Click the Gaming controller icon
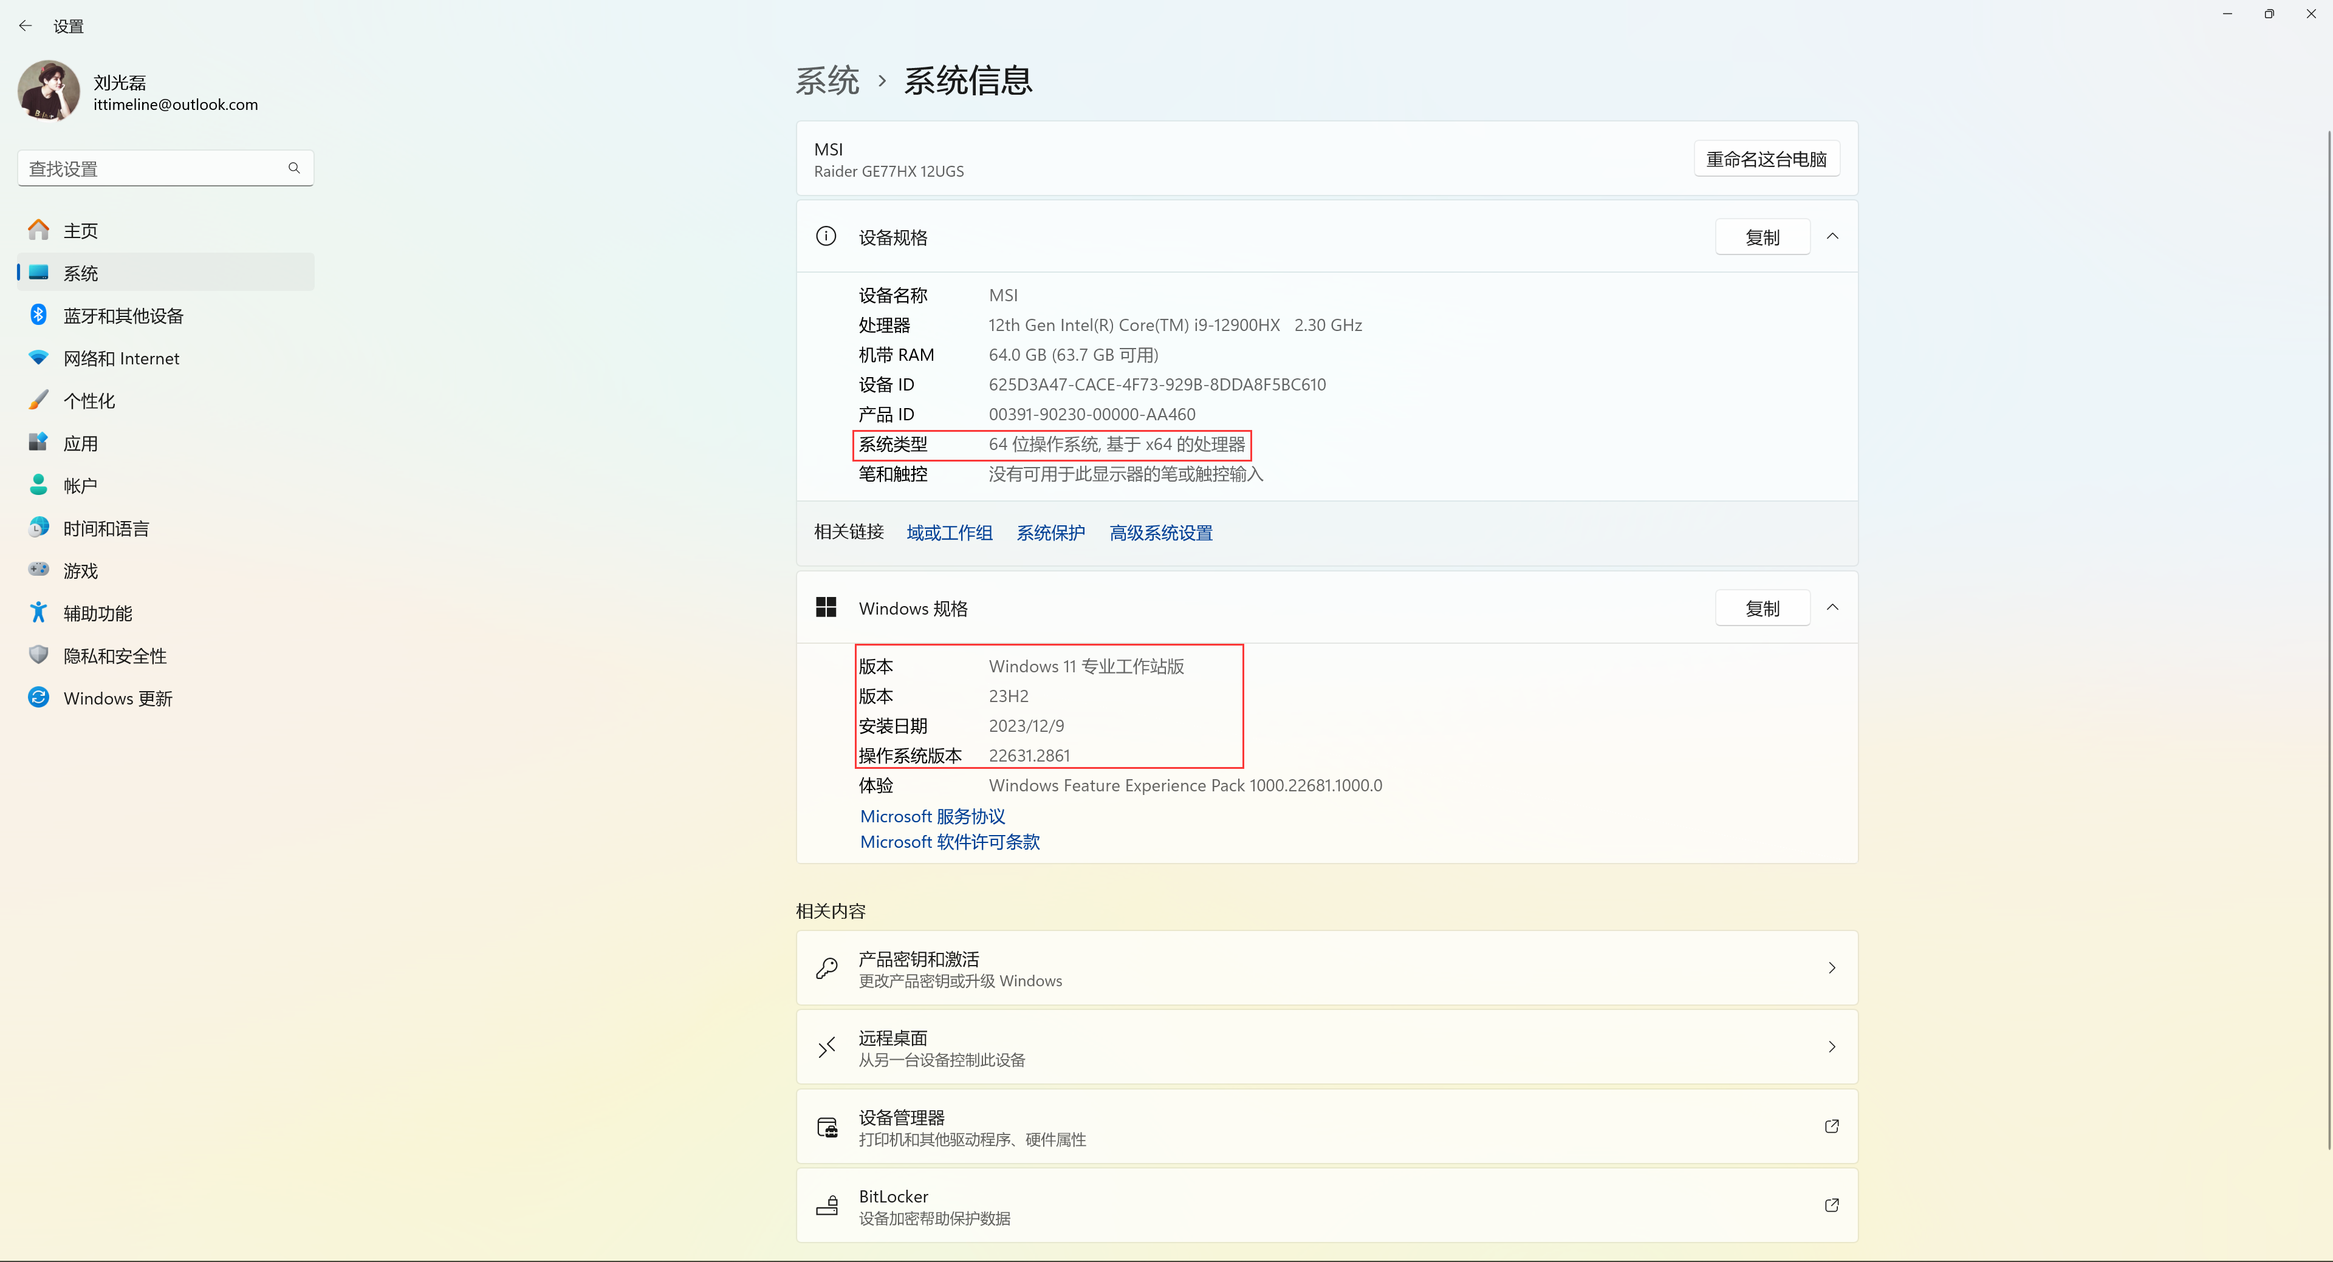 click(38, 570)
